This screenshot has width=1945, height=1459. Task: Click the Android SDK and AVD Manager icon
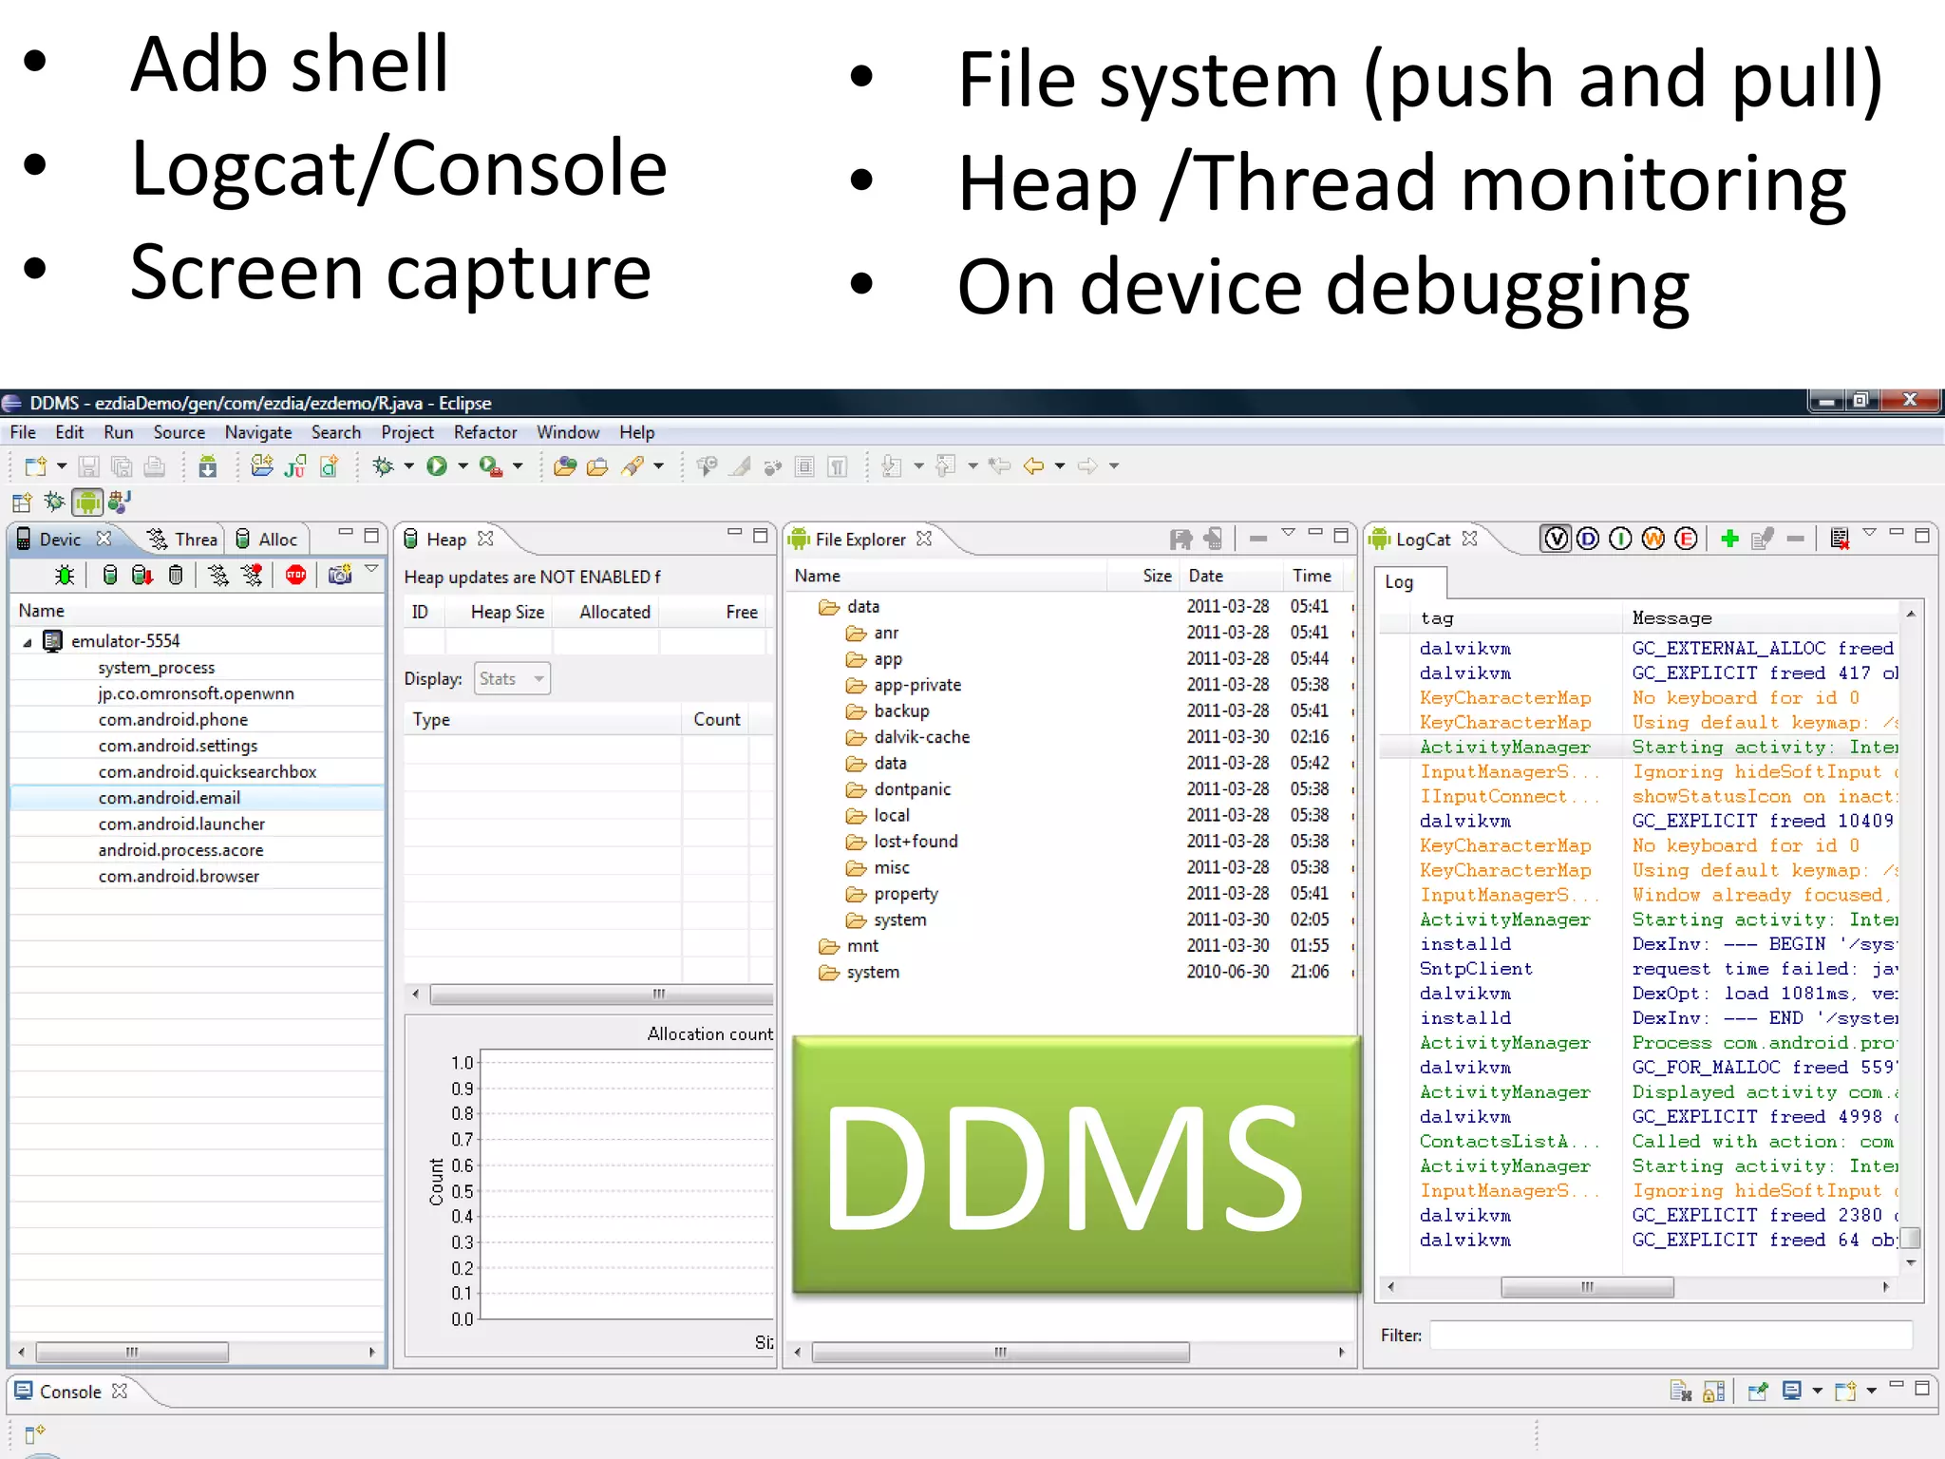208,466
